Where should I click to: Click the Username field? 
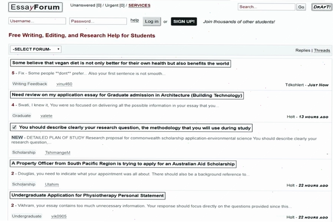37,21
